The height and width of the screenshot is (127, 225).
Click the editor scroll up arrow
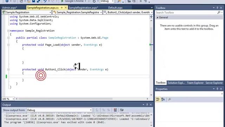(x=151, y=21)
